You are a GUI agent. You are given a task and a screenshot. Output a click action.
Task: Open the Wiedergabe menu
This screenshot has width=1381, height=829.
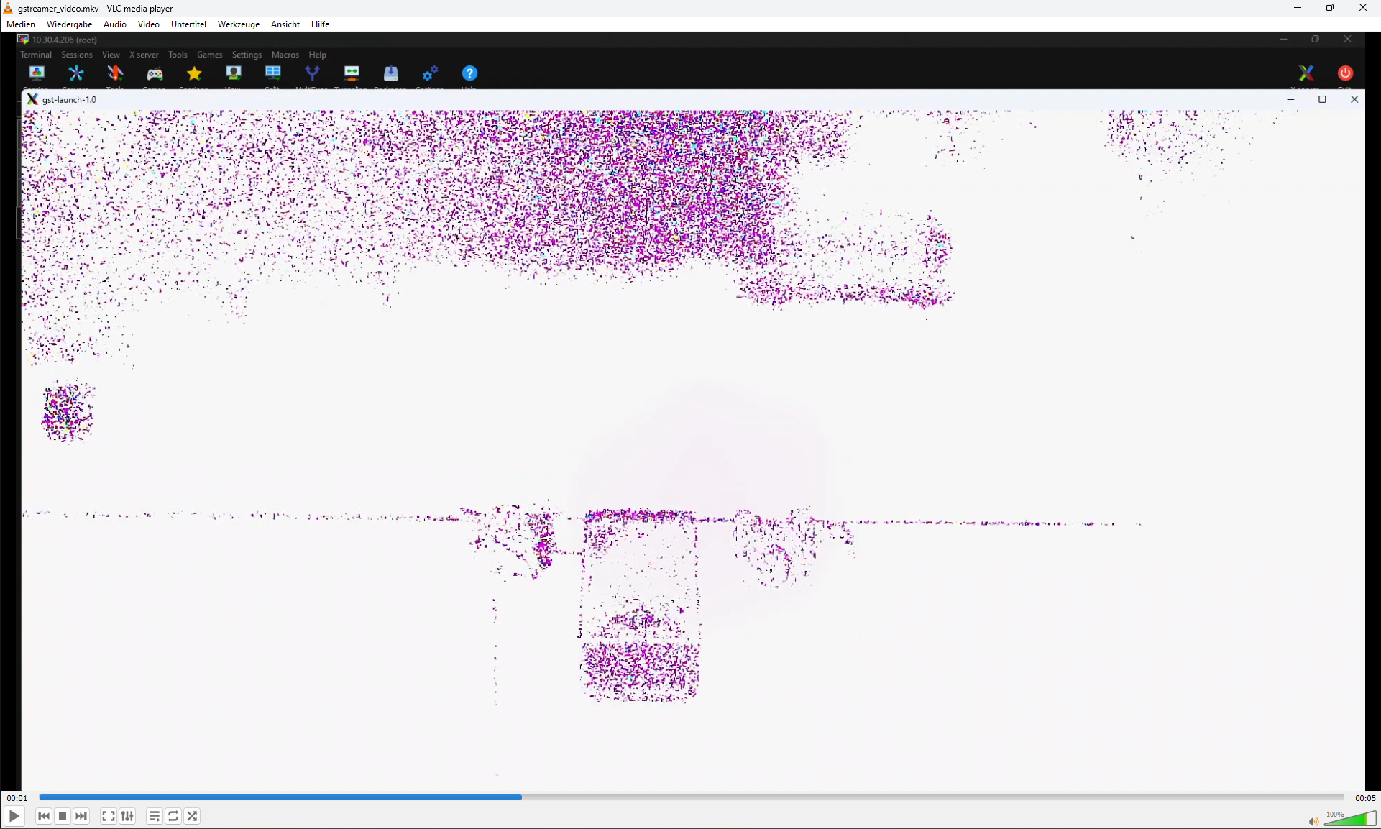[x=69, y=24]
